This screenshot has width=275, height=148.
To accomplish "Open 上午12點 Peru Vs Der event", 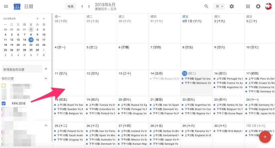I will tap(260, 79).
